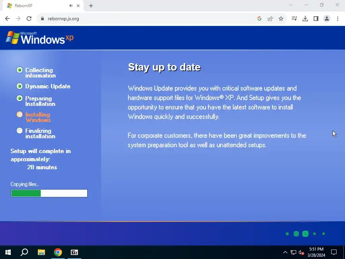Open the clock showing 5:51 PM

(316, 252)
